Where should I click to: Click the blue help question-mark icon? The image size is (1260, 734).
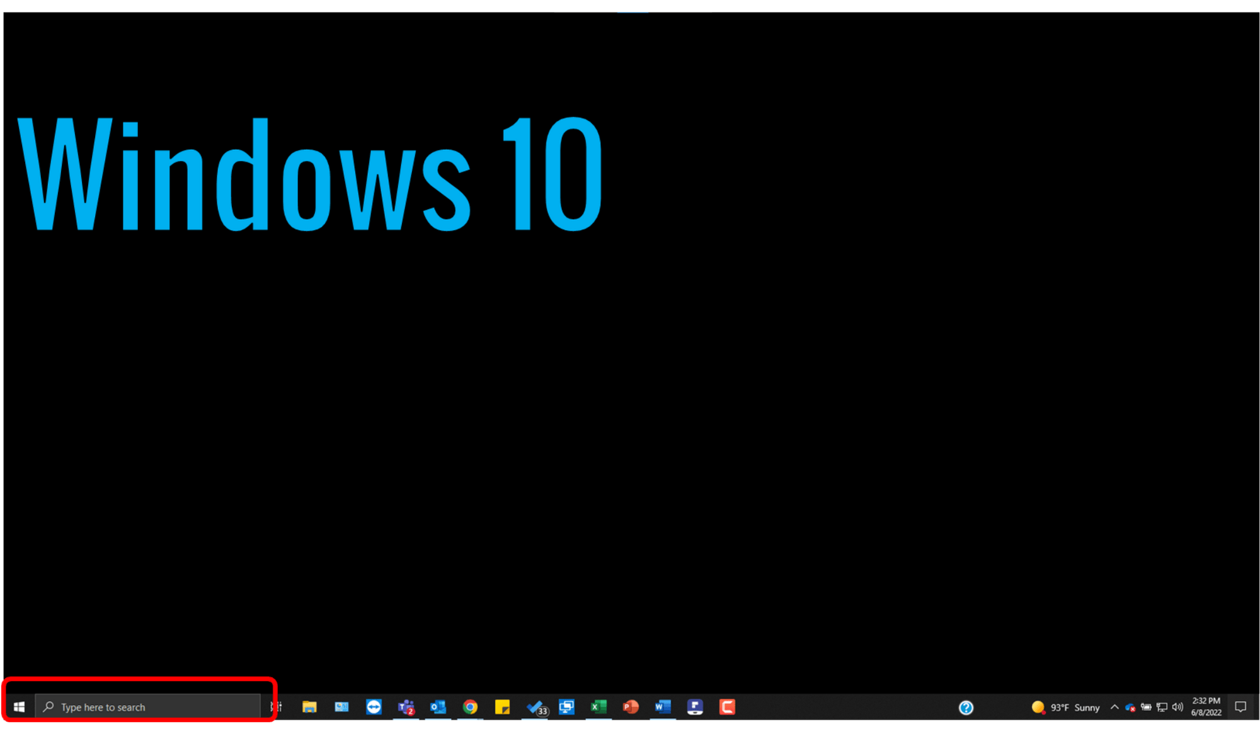click(x=966, y=708)
